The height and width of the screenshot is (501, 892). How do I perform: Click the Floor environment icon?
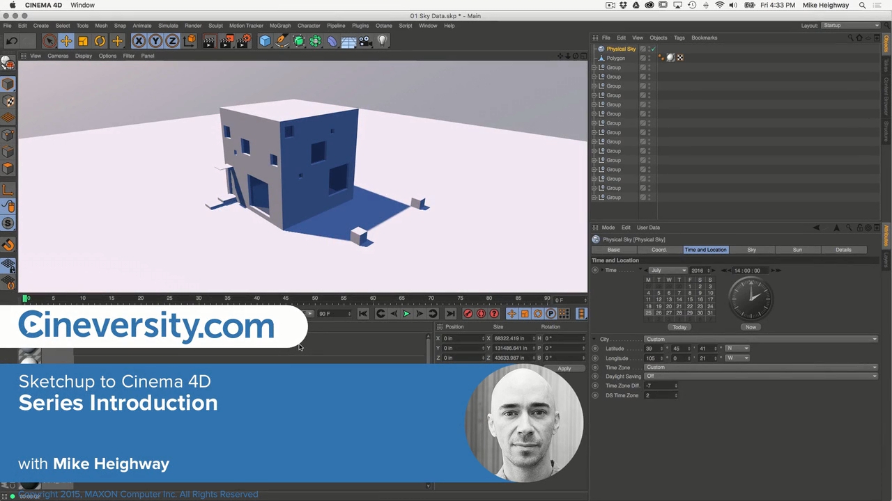349,41
